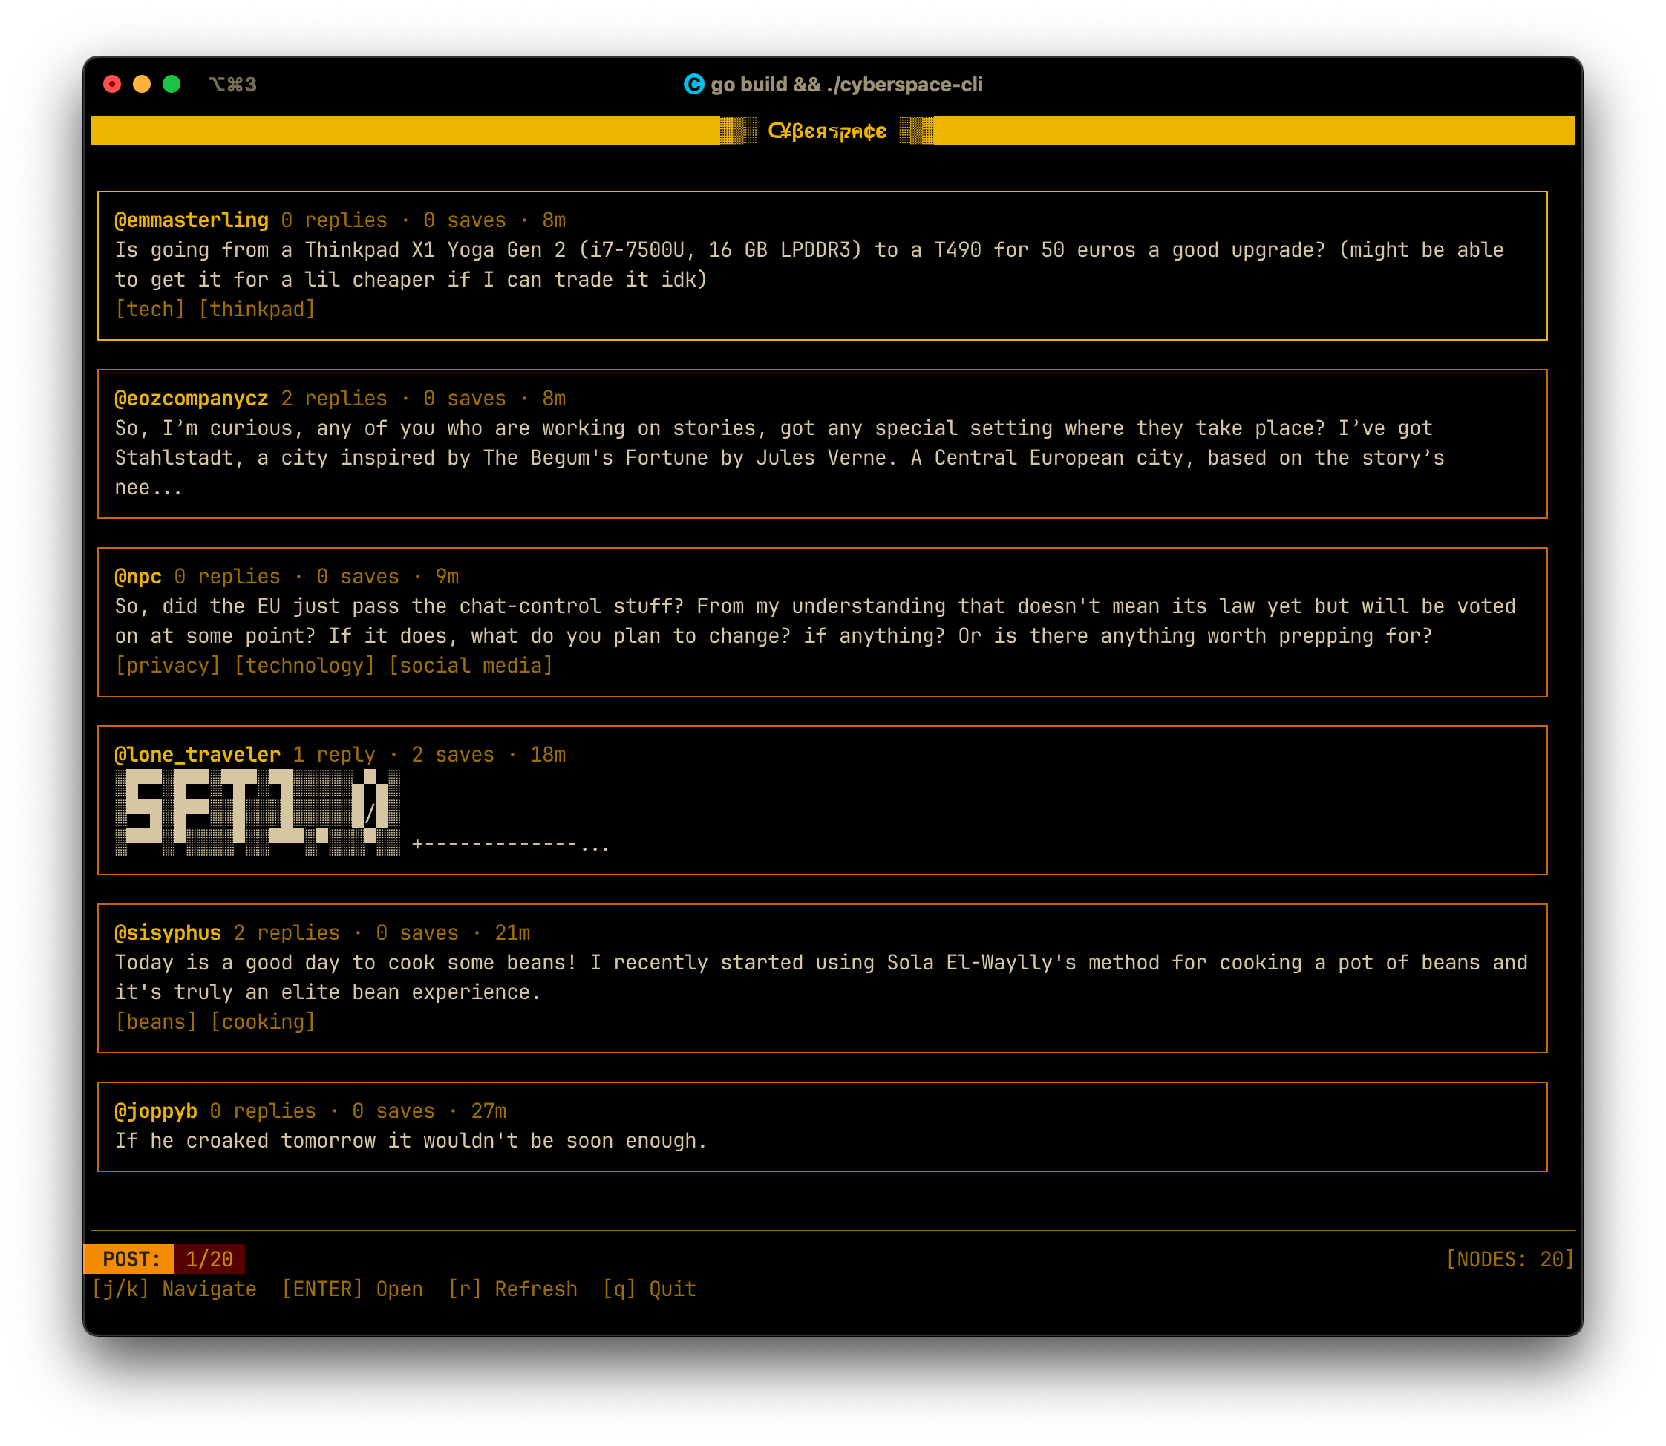Select the [privacy] tag
This screenshot has width=1666, height=1446.
168,666
